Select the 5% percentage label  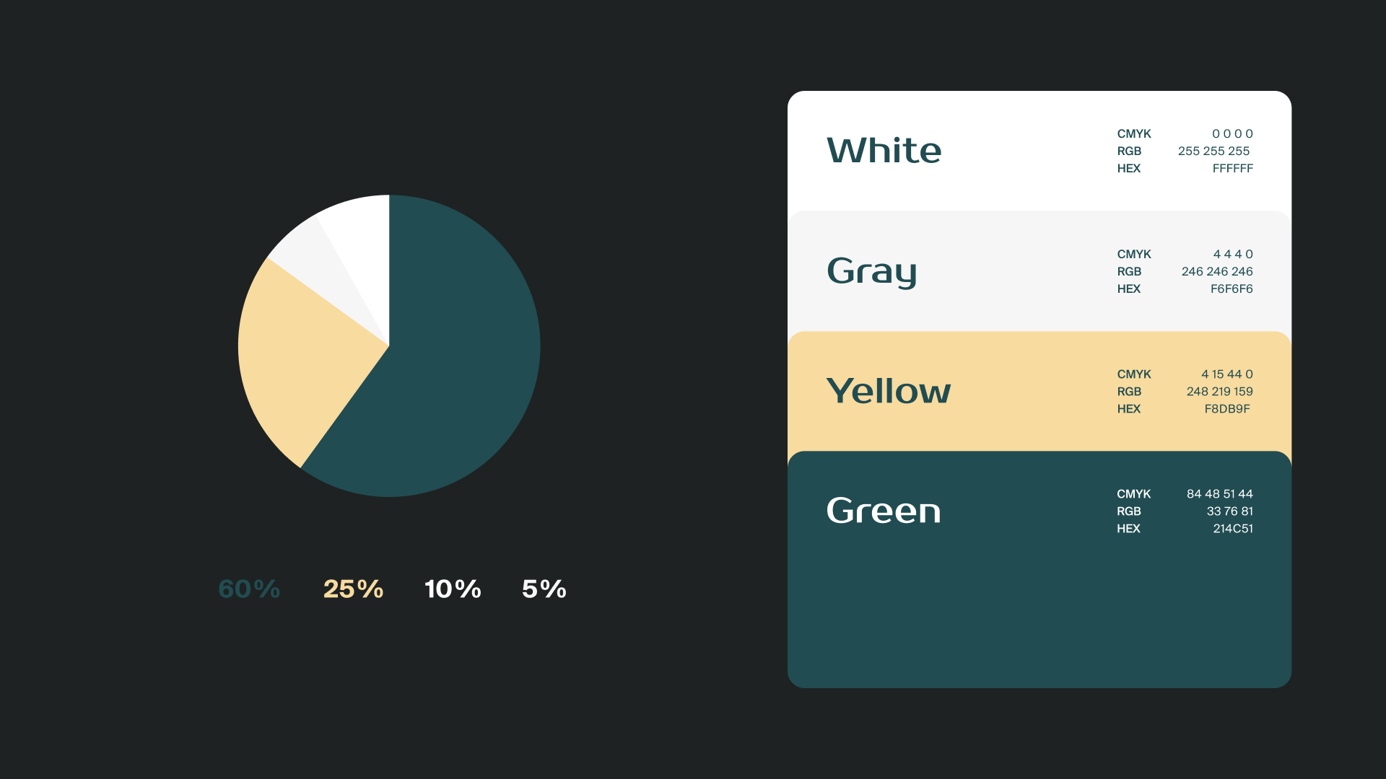pyautogui.click(x=544, y=589)
